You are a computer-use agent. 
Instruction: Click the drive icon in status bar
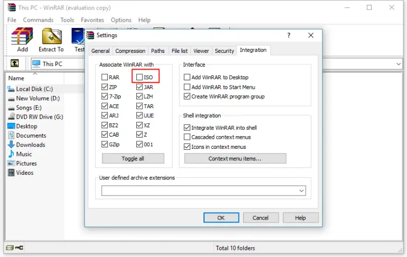[x=10, y=248]
